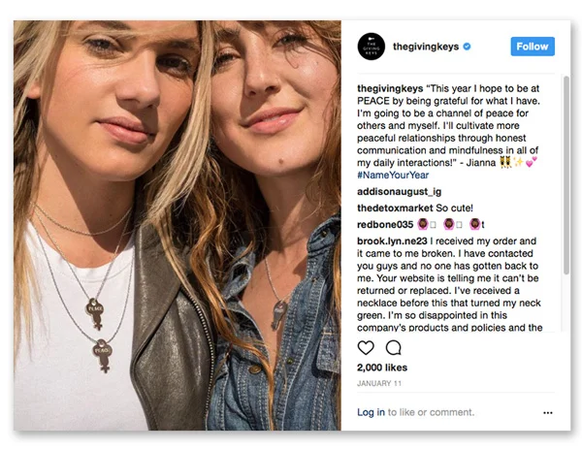Click the comments scrollbar thumb
The width and height of the screenshot is (582, 449).
(566, 176)
